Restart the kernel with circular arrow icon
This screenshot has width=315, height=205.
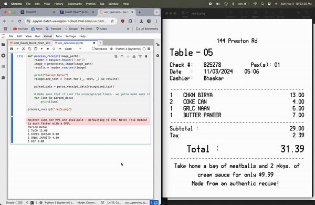54,49
